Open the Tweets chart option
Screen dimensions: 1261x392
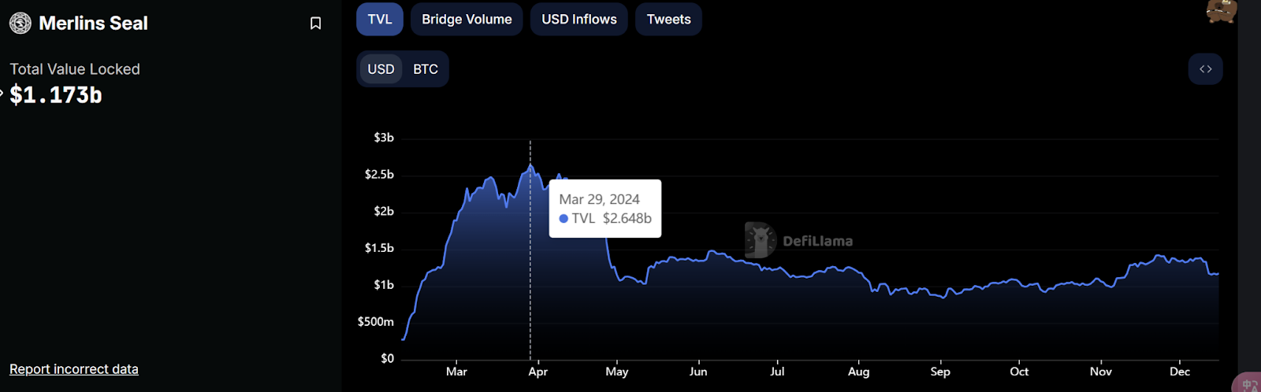tap(668, 20)
